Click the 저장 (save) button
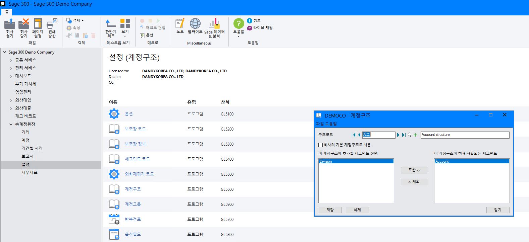Viewport: 529px width, 242px height. coord(330,210)
